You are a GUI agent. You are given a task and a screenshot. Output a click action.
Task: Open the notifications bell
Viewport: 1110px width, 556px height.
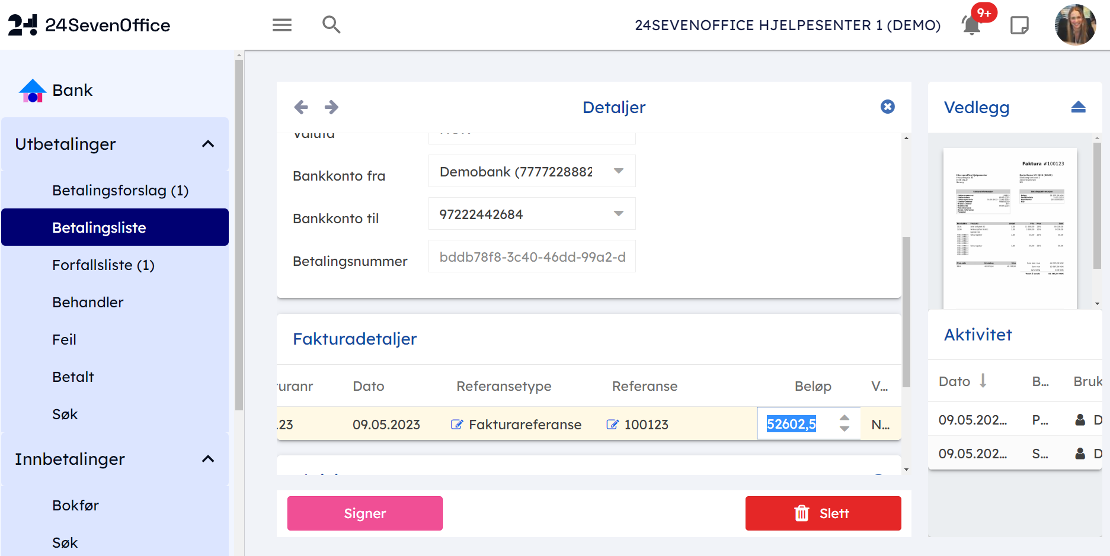point(971,25)
